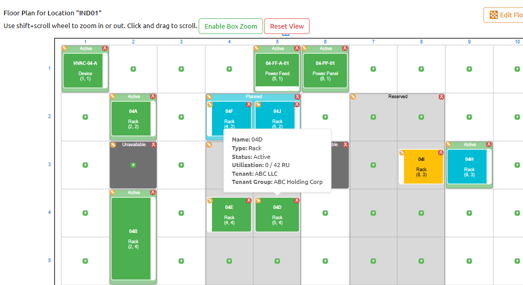Screen dimensions: 523x285
Task: Click the plus icon inside Unavailable tile
Action: (133, 165)
